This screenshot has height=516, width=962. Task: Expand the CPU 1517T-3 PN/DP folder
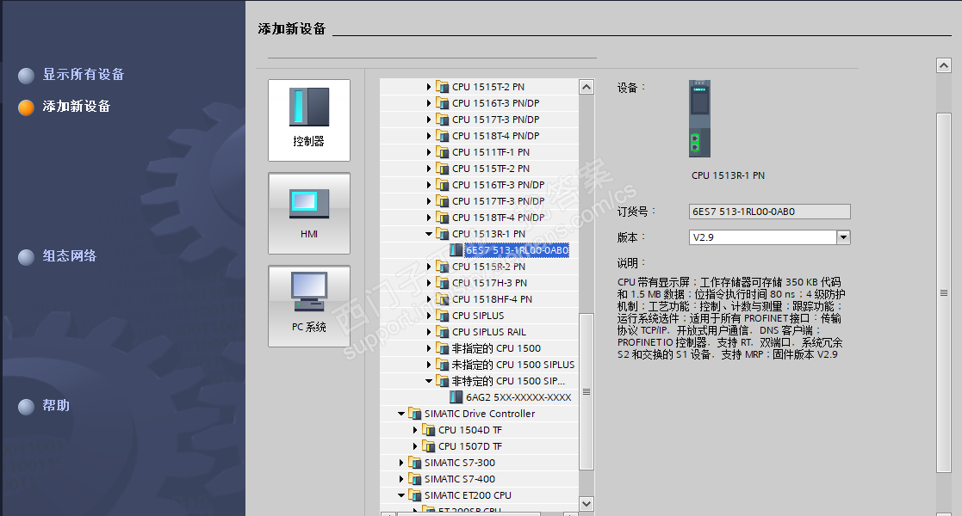tap(429, 120)
